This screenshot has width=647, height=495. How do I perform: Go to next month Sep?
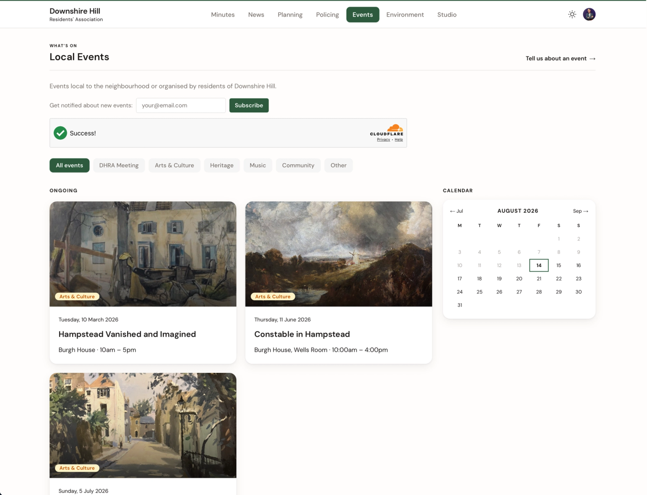coord(580,211)
